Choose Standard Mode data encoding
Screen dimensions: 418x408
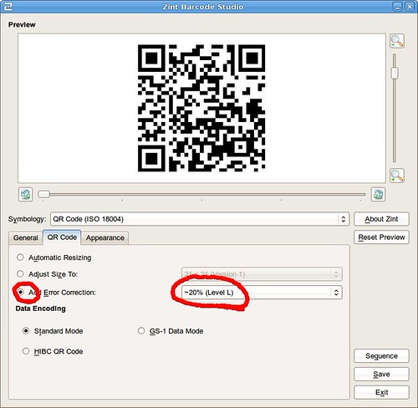click(26, 331)
